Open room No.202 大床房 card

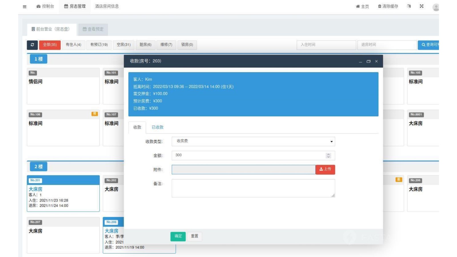[x=113, y=194]
